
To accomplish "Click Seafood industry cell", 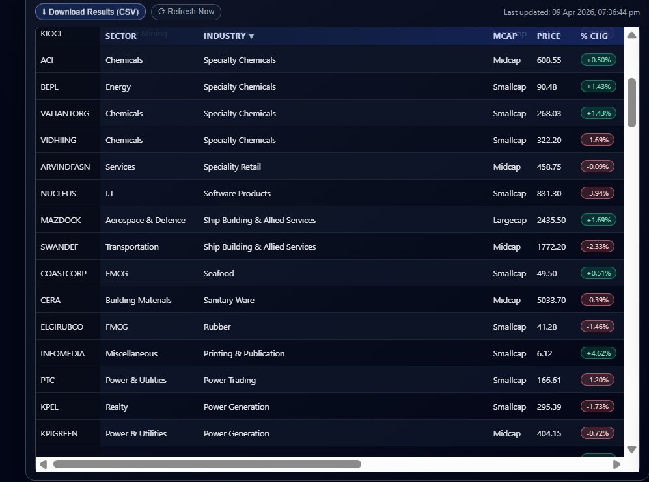I will pyautogui.click(x=219, y=273).
